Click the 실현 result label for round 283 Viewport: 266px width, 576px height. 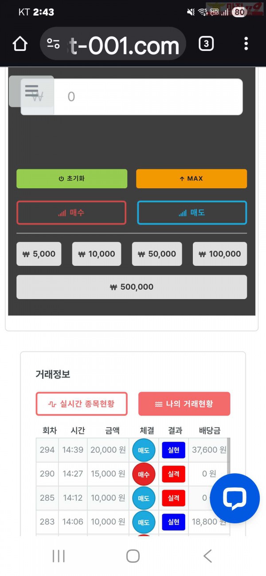[x=173, y=522]
